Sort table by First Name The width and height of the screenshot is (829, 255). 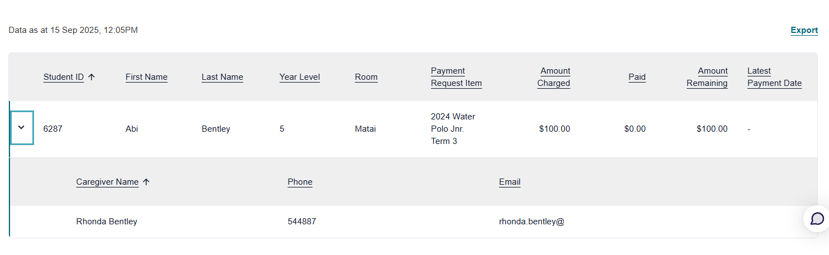click(146, 77)
